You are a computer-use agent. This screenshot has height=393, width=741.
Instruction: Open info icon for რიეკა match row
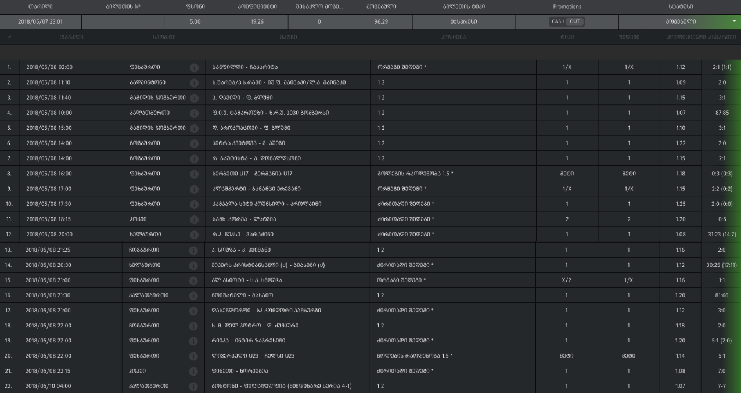(195, 341)
